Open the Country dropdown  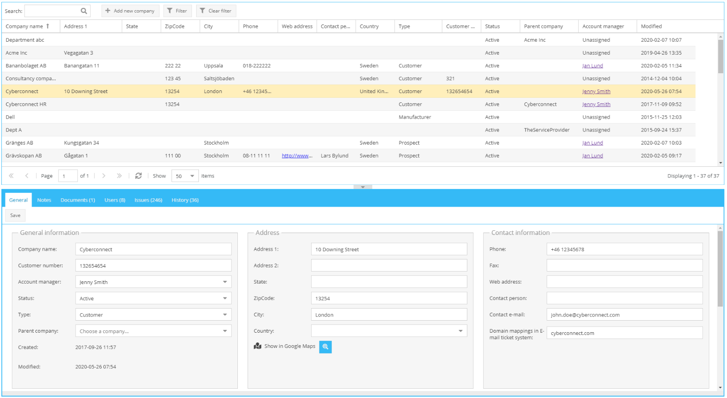[460, 331]
